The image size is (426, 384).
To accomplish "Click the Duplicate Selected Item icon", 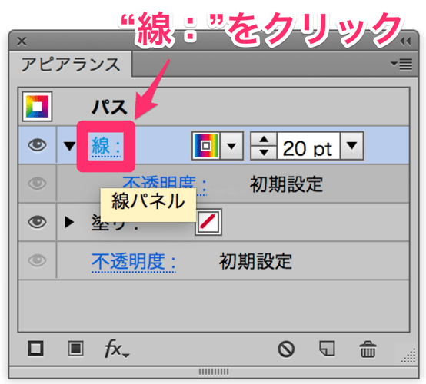I will (x=327, y=349).
